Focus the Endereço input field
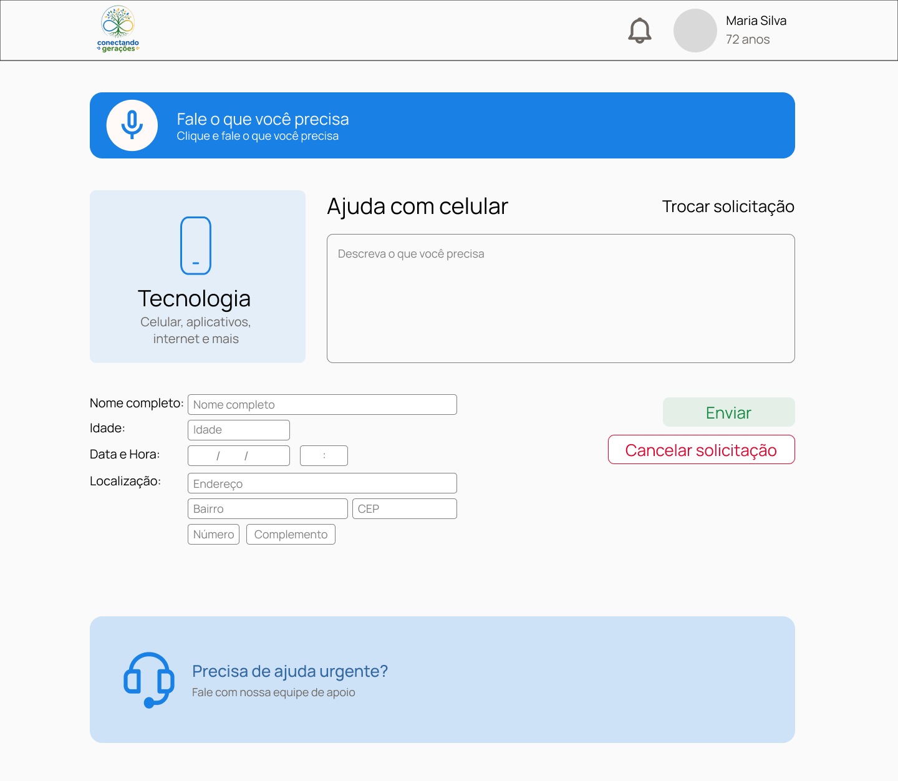The width and height of the screenshot is (898, 781). [x=322, y=483]
